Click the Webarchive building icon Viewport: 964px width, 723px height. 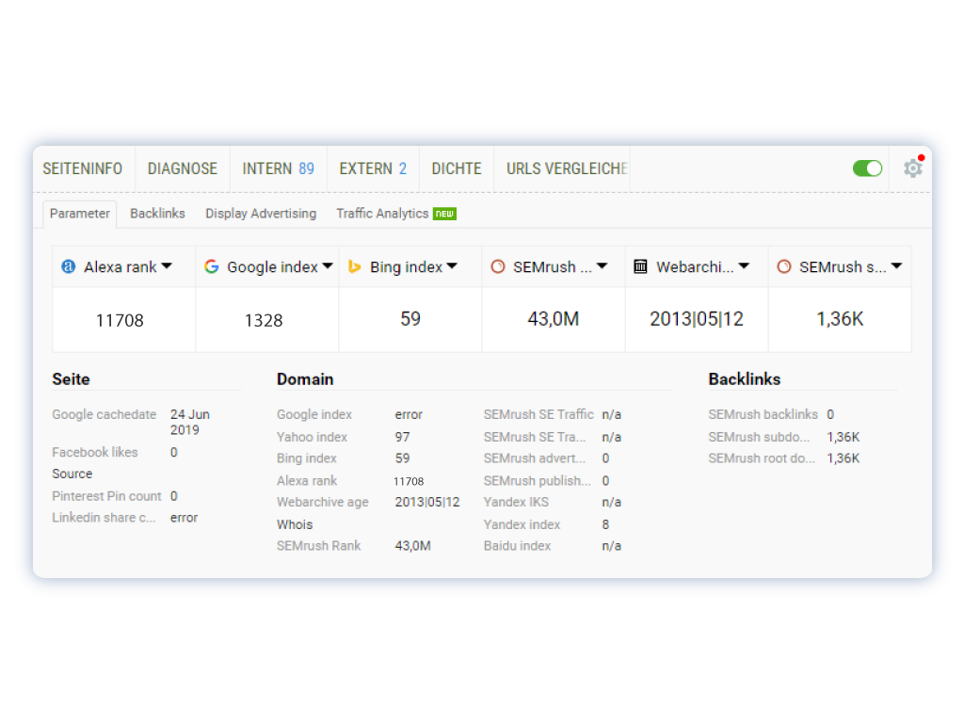coord(640,266)
